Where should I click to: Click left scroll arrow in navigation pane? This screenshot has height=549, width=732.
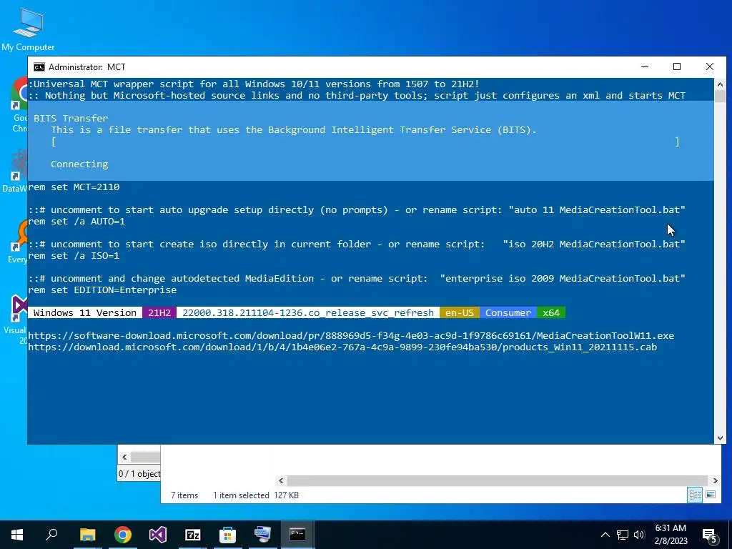124,457
